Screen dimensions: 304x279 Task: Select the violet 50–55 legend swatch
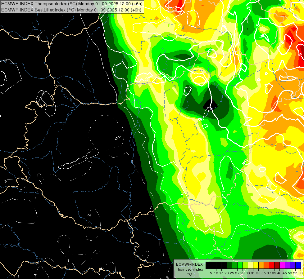tap(293, 265)
